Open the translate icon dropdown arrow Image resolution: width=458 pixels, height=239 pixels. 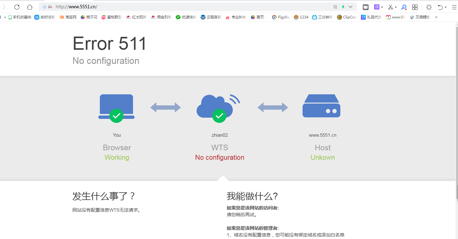(382, 7)
